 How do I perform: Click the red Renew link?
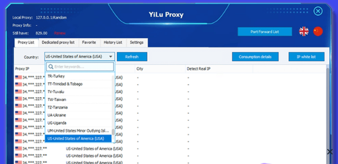60,33
